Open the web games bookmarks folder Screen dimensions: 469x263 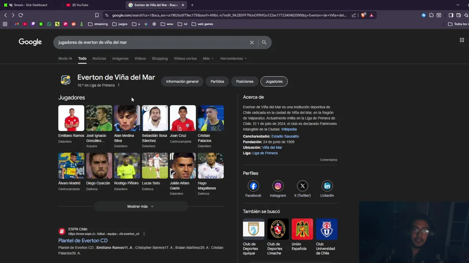point(202,24)
